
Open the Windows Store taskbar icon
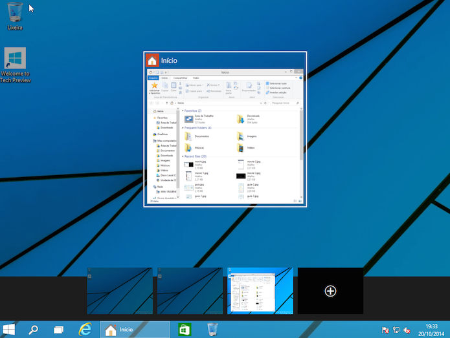click(x=185, y=330)
